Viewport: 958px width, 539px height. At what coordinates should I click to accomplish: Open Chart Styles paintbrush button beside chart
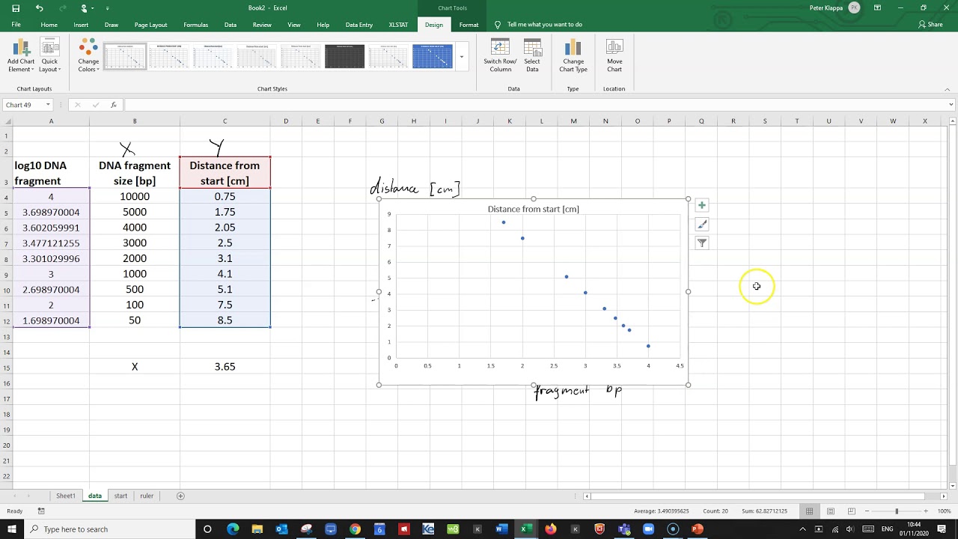point(702,224)
